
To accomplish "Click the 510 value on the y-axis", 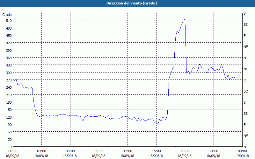I will coord(9,21).
